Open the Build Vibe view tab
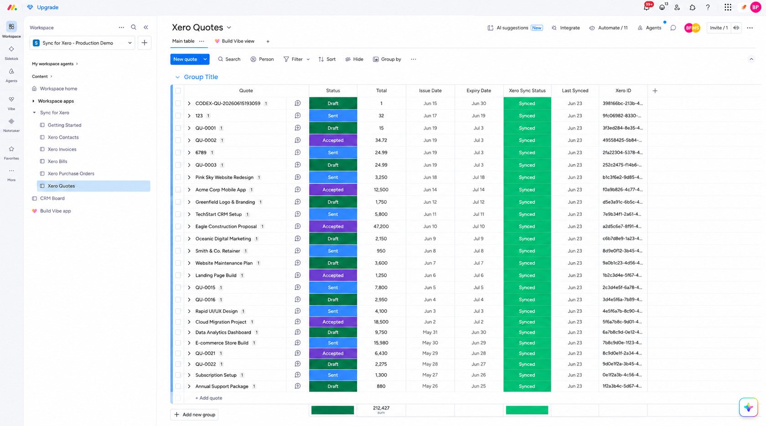The width and height of the screenshot is (766, 426). (x=234, y=41)
